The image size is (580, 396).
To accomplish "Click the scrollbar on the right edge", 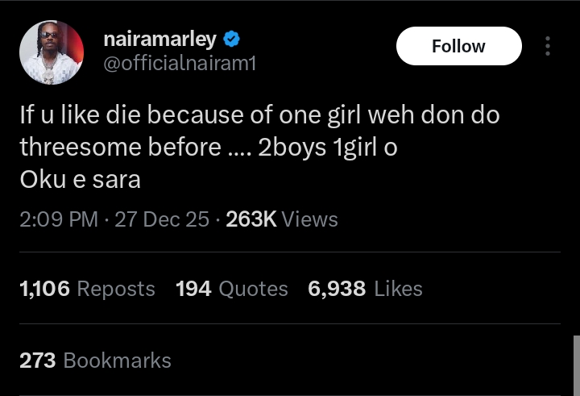I will pyautogui.click(x=576, y=365).
